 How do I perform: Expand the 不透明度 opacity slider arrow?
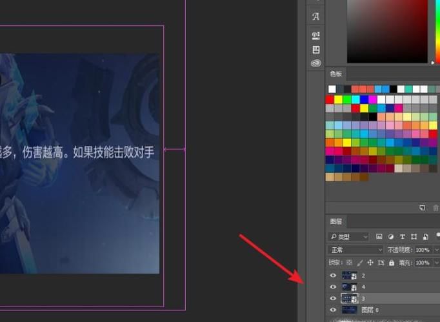437,250
